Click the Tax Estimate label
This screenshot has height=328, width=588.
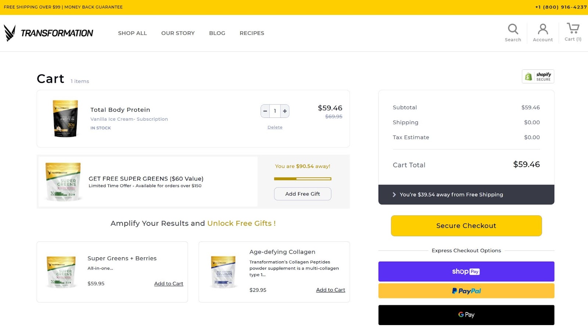pos(411,137)
